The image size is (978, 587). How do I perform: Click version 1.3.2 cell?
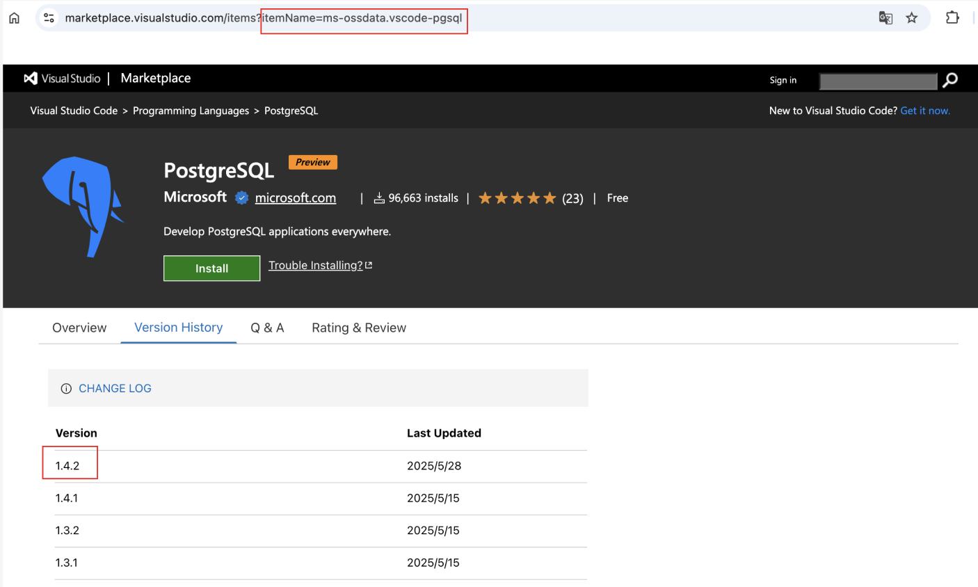(x=67, y=530)
